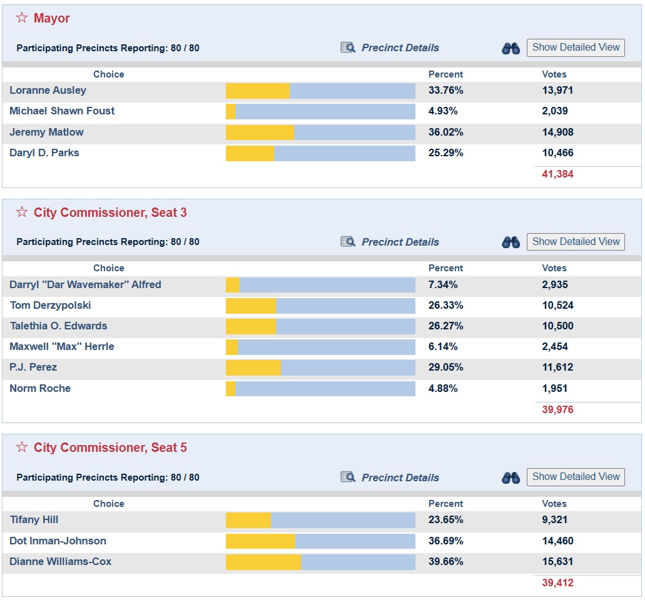
Task: Click Jeremy Matlow's yellow vote bar
Action: pyautogui.click(x=260, y=132)
